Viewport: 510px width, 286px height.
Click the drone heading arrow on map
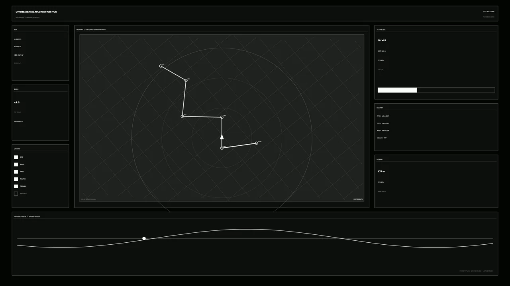pos(222,137)
